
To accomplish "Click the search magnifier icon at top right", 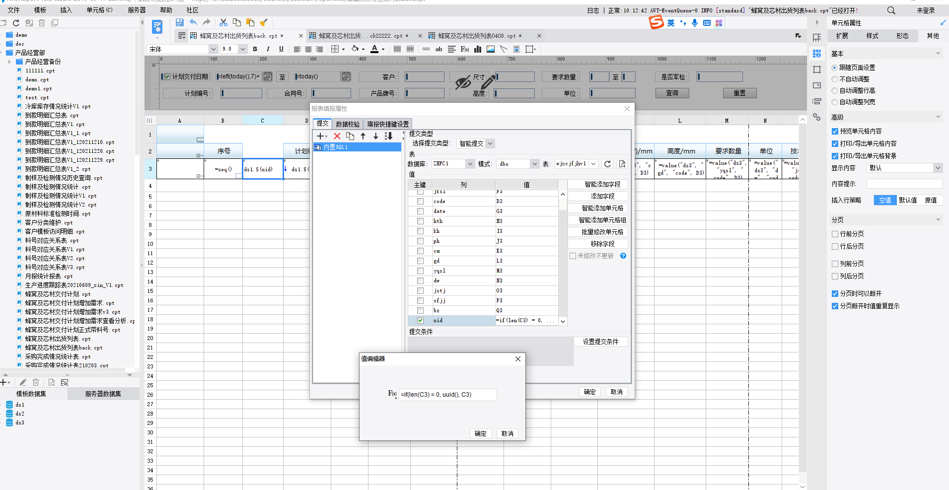I will coord(891,10).
